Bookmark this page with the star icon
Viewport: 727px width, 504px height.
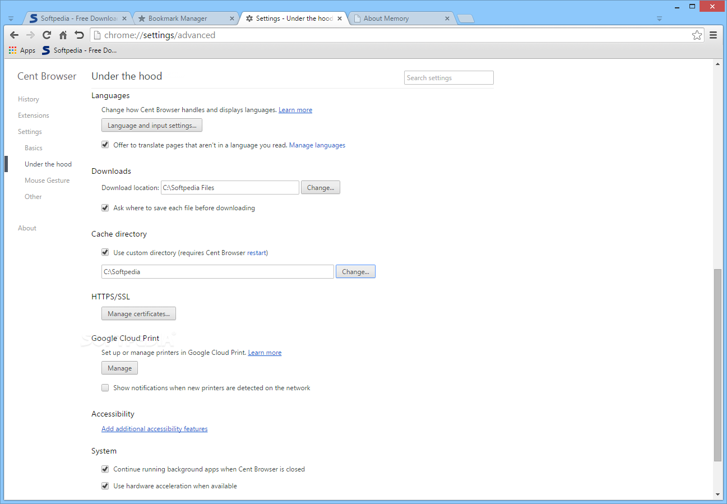pyautogui.click(x=697, y=35)
